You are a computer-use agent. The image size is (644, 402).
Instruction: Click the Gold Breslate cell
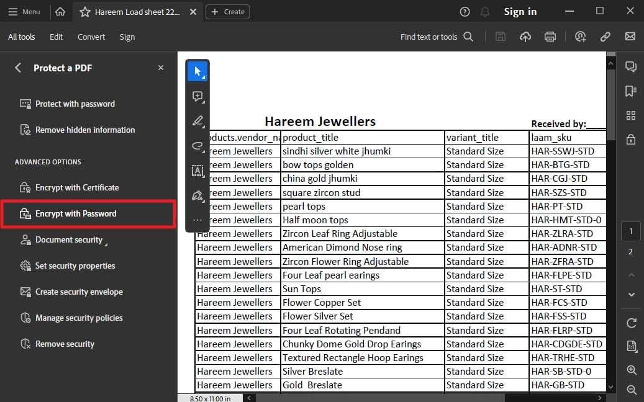point(362,385)
